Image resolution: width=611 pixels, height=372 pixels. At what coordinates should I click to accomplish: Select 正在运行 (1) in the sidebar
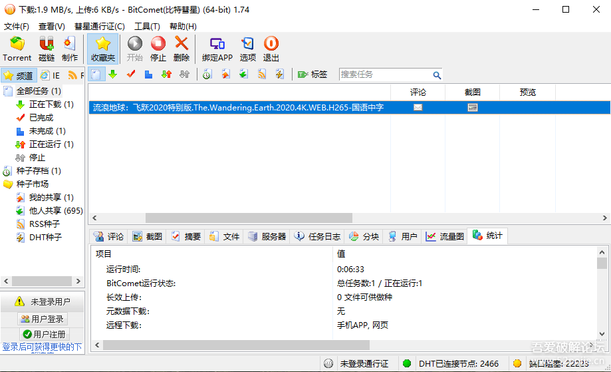pos(51,144)
